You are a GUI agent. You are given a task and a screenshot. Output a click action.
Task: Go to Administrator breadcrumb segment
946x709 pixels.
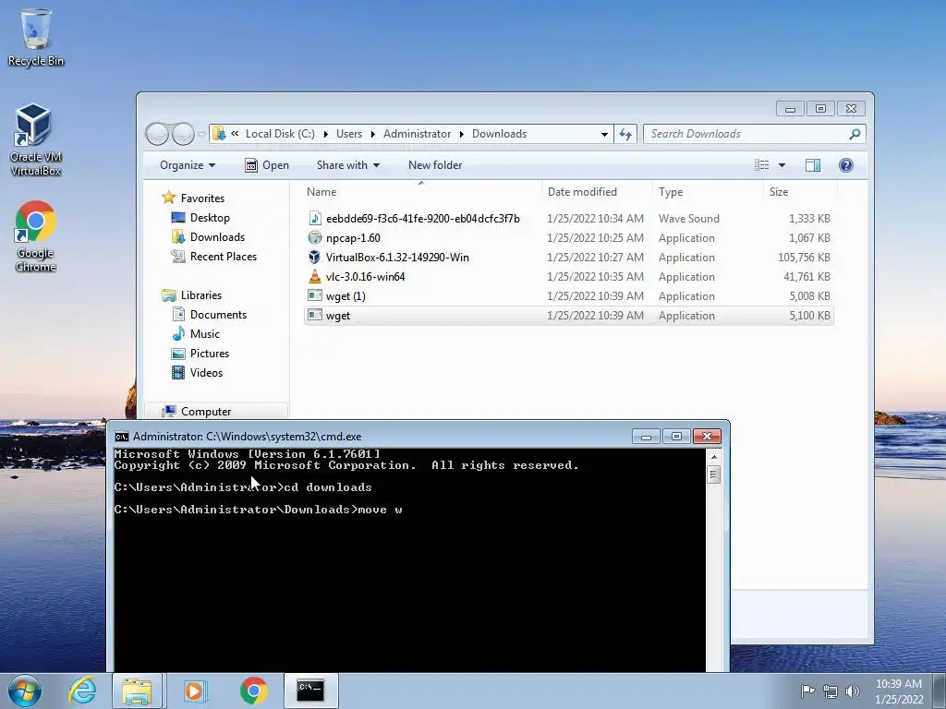coord(417,134)
